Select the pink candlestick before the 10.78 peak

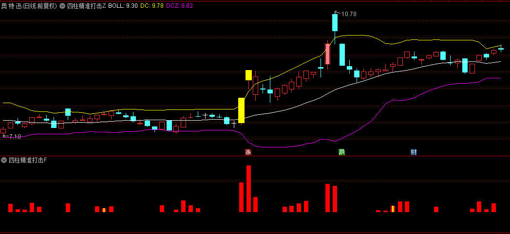click(x=327, y=54)
